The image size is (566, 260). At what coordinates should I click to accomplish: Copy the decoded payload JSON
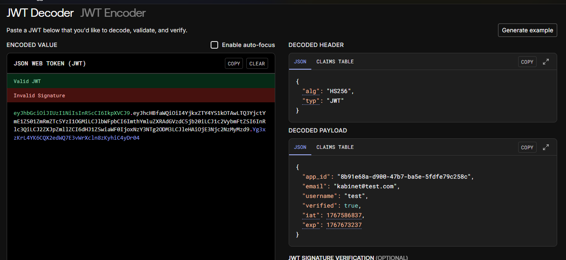[x=527, y=147]
